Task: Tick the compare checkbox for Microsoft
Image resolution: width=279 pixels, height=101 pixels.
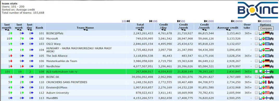Action: [x=256, y=38]
